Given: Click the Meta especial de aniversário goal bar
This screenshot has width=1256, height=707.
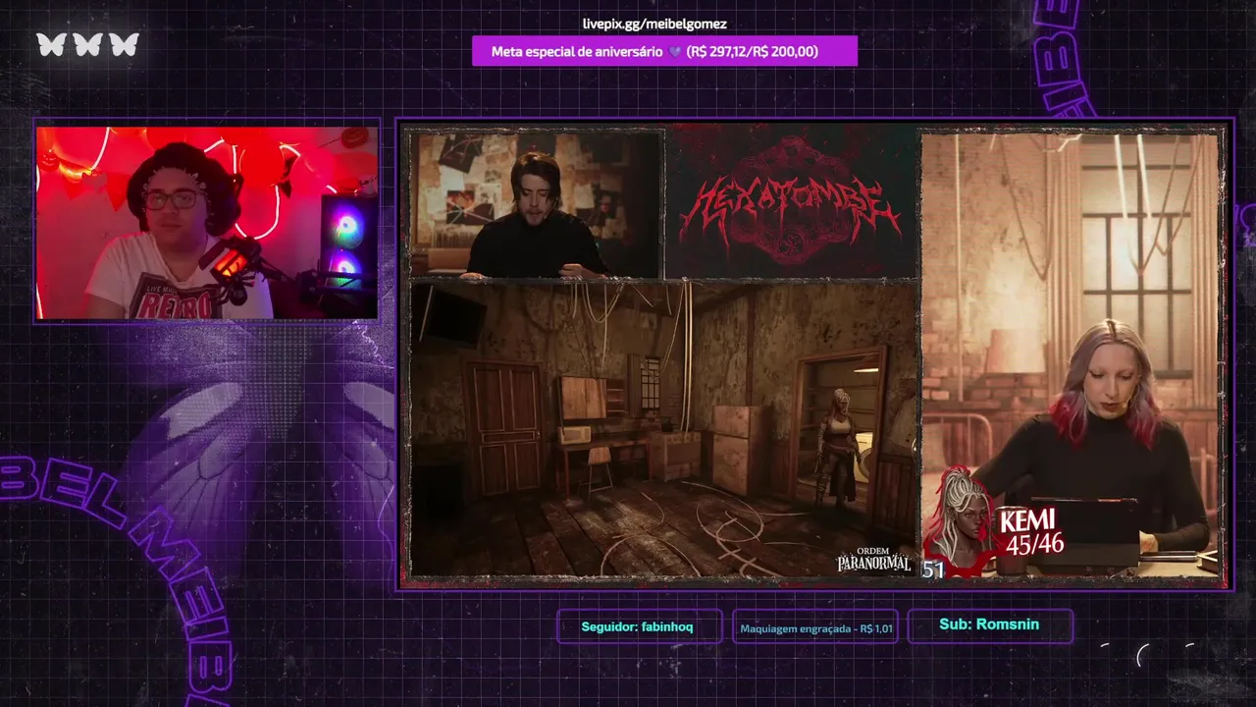Looking at the screenshot, I should point(664,51).
